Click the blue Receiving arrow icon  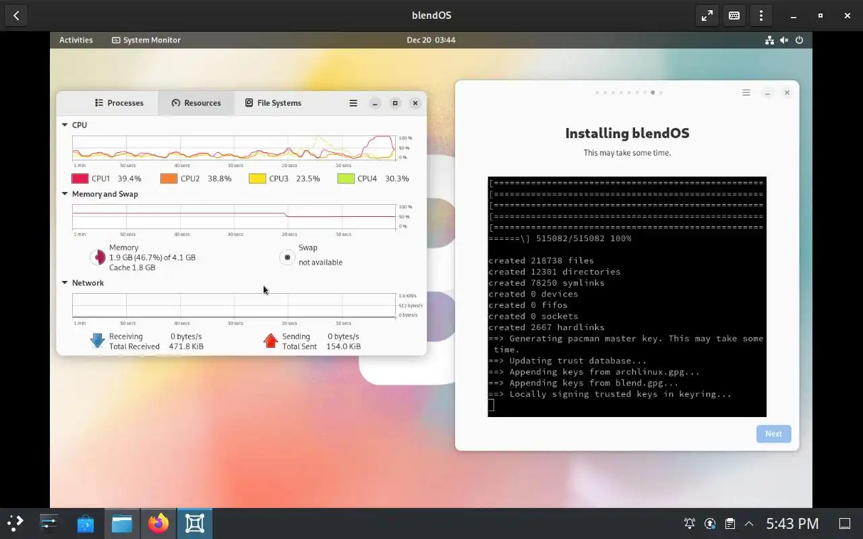pos(97,341)
